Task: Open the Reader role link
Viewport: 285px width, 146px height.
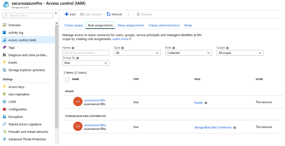Action: [199, 103]
